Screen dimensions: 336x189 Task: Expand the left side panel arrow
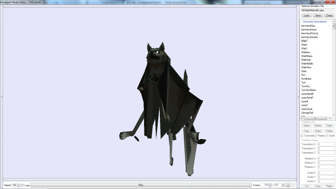[x=2, y=97]
